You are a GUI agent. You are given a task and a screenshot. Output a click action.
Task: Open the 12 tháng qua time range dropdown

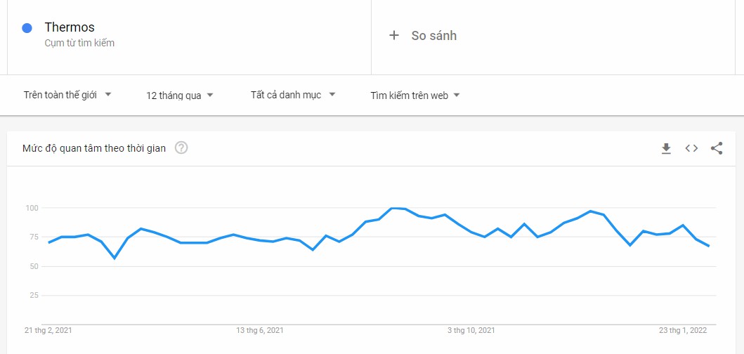(x=180, y=96)
